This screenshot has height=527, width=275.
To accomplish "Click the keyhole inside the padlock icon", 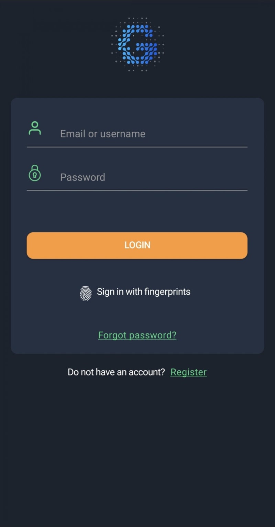I will pos(34,175).
